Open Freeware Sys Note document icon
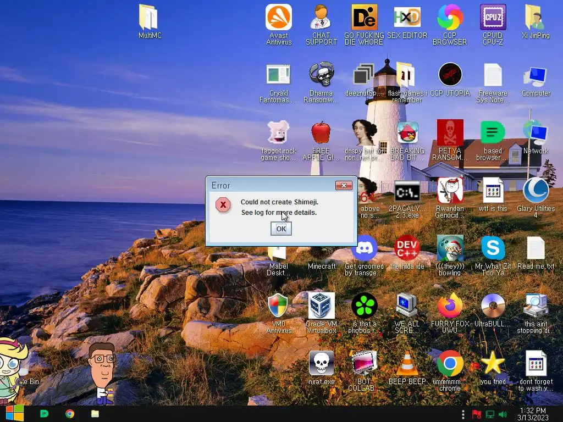The image size is (563, 422). (493, 75)
